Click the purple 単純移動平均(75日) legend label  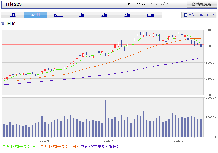[99, 147]
